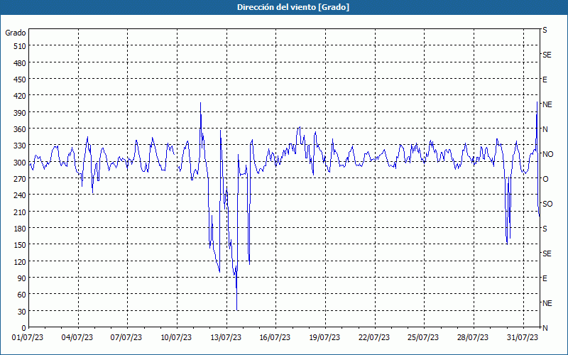Click the 30 degree axis label
This screenshot has width=568, height=355.
pyautogui.click(x=22, y=312)
